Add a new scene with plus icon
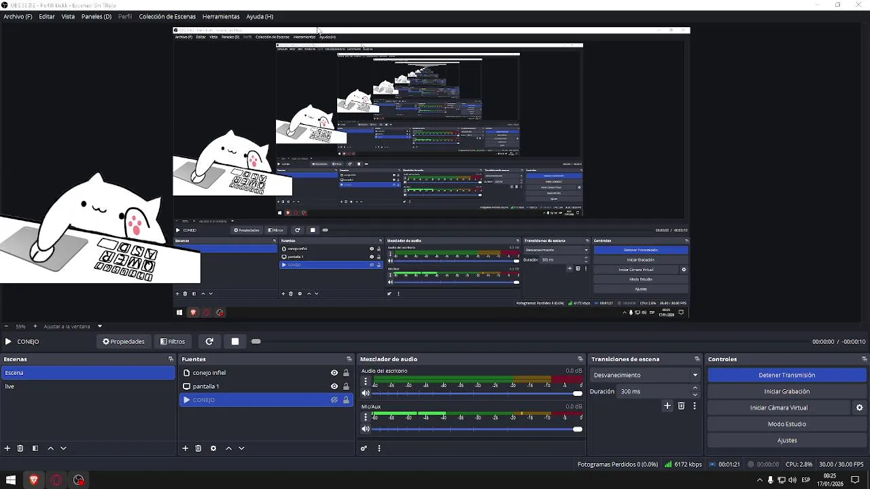 click(x=7, y=448)
